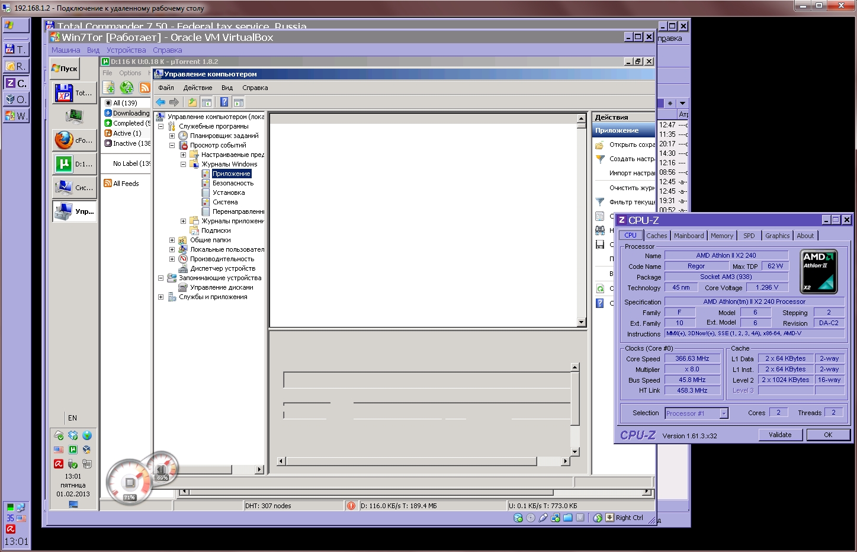The height and width of the screenshot is (552, 857).
Task: Click the blue Back arrow in Computer Management
Action: [161, 102]
